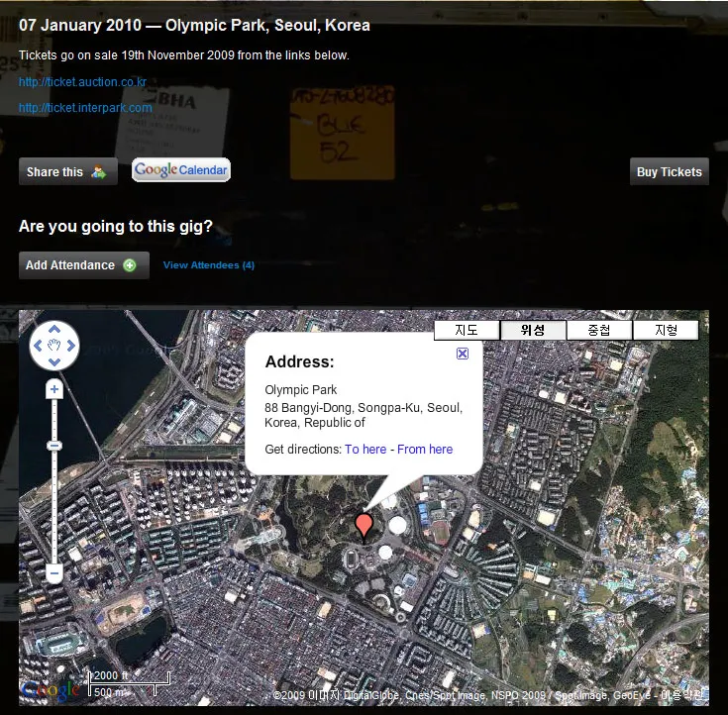Screen dimensions: 728x715
Task: Select the 위성 satellite view
Action: (533, 331)
